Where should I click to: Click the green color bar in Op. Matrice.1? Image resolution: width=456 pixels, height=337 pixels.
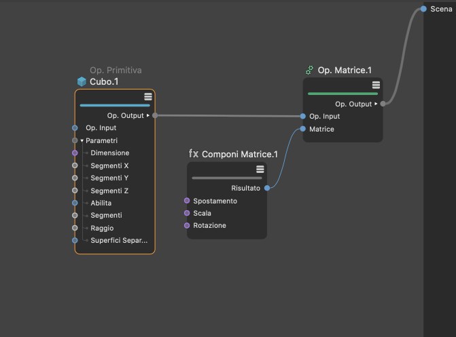click(343, 94)
